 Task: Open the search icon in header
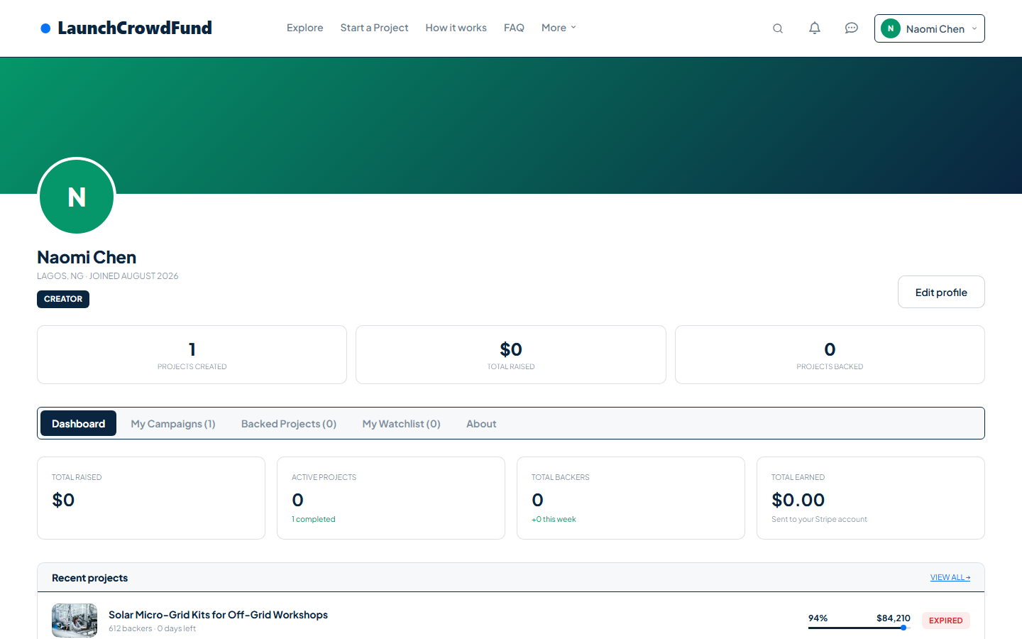coord(778,28)
